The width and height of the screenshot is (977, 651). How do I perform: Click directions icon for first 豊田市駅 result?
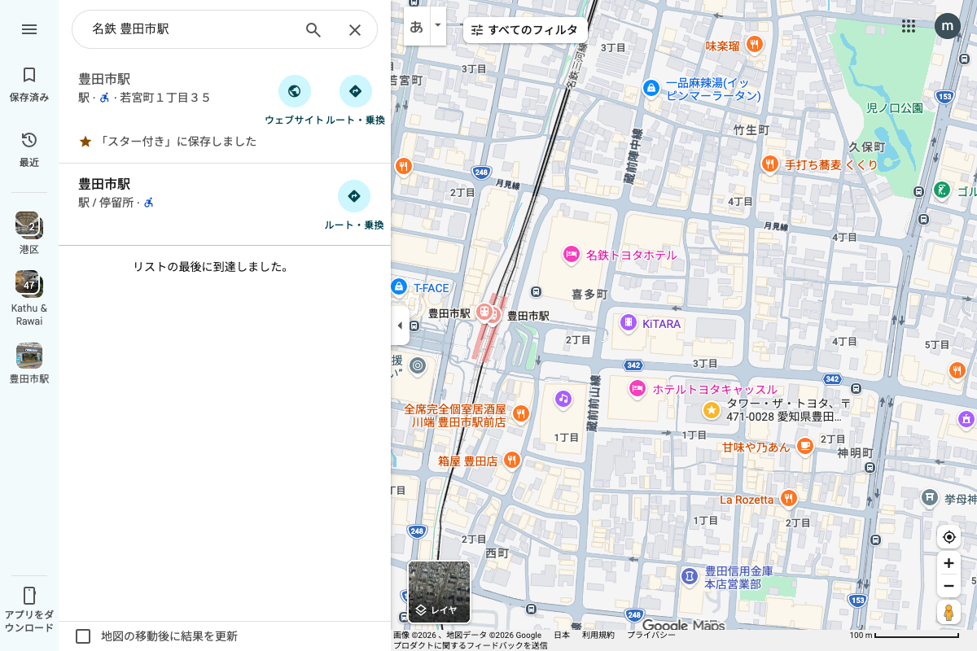point(356,91)
